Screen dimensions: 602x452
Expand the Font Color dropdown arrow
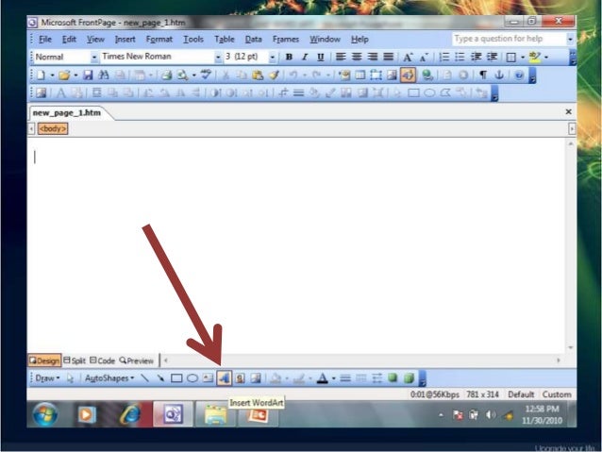pyautogui.click(x=333, y=378)
